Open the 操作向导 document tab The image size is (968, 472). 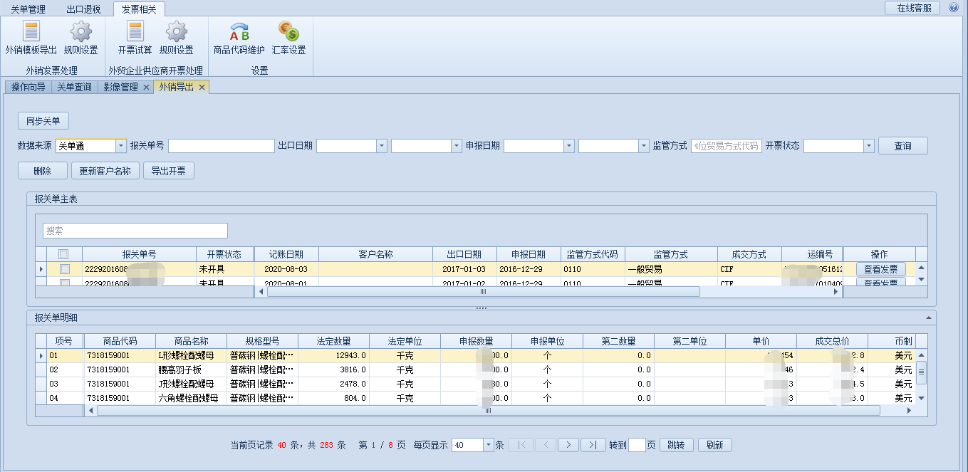[28, 87]
